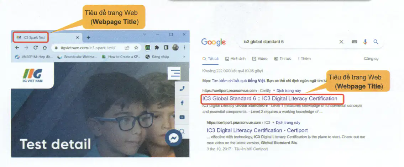Click the Google search box text
Screen dimensions: 404x167
264,42
